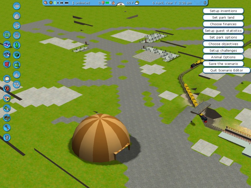Open the view options glasses icon

click(x=7, y=44)
